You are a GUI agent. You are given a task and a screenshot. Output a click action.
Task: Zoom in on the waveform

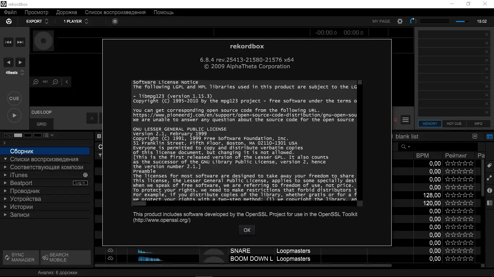[36, 82]
